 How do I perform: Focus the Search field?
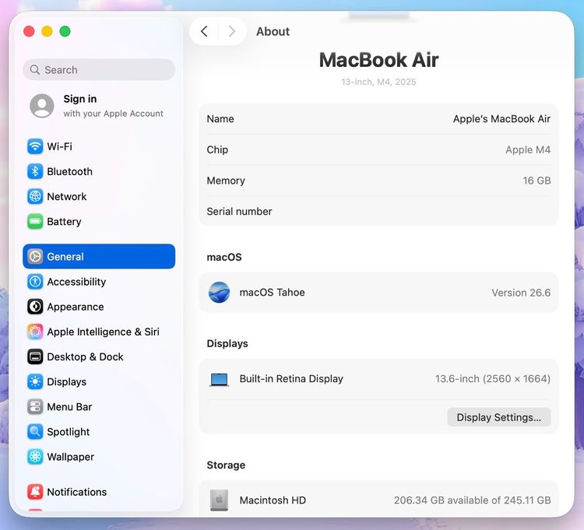99,69
